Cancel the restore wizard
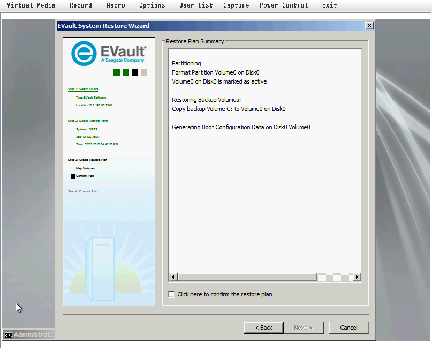The width and height of the screenshot is (432, 349). coord(349,328)
